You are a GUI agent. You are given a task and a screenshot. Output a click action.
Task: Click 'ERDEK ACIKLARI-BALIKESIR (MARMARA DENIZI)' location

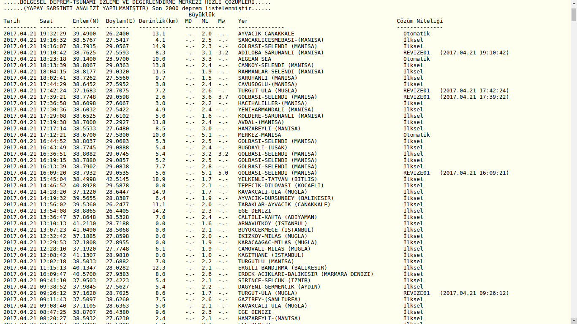pyautogui.click(x=306, y=274)
